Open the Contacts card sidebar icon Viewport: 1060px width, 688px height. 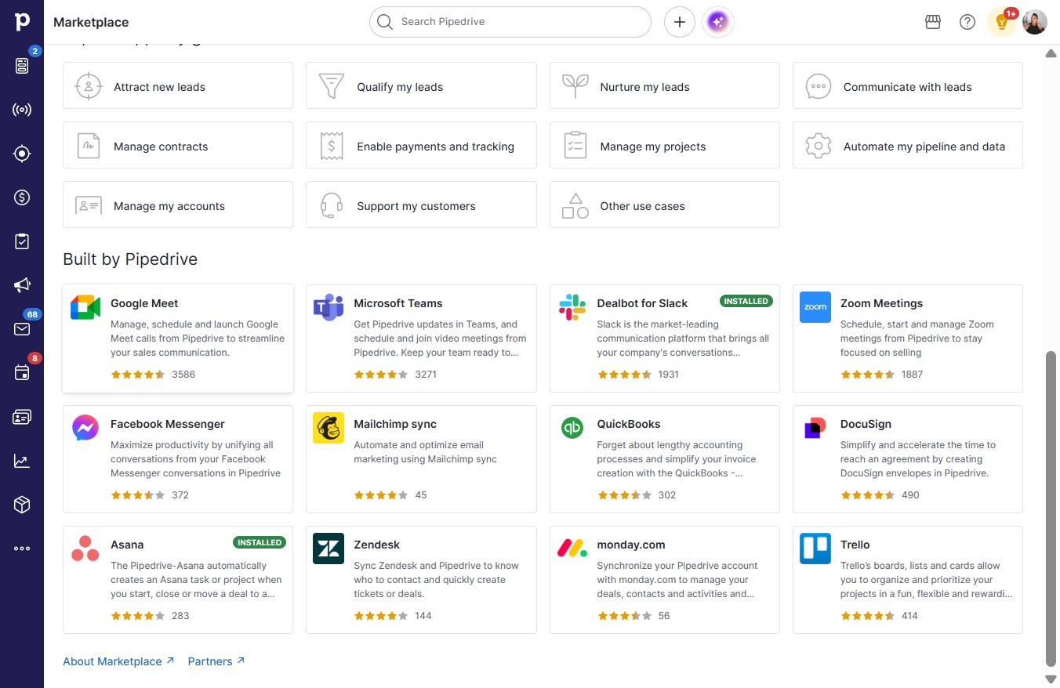click(x=22, y=417)
